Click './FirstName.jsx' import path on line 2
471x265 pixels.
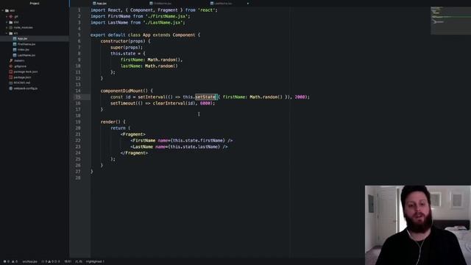166,16
